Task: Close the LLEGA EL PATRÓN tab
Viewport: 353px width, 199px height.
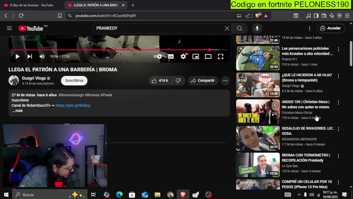Action: (123, 5)
